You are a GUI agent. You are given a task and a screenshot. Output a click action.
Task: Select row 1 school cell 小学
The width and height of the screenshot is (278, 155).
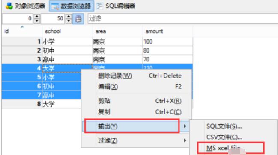click(x=67, y=42)
